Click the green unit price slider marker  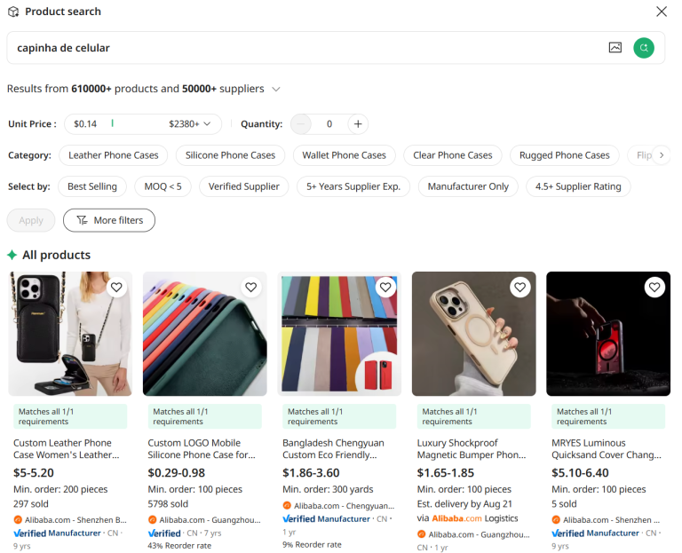pos(112,123)
